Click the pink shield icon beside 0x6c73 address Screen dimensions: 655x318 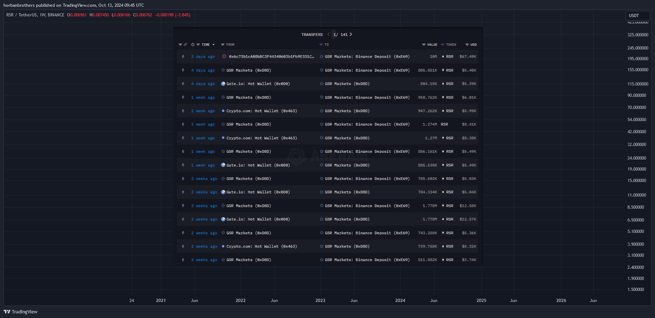[x=224, y=57]
